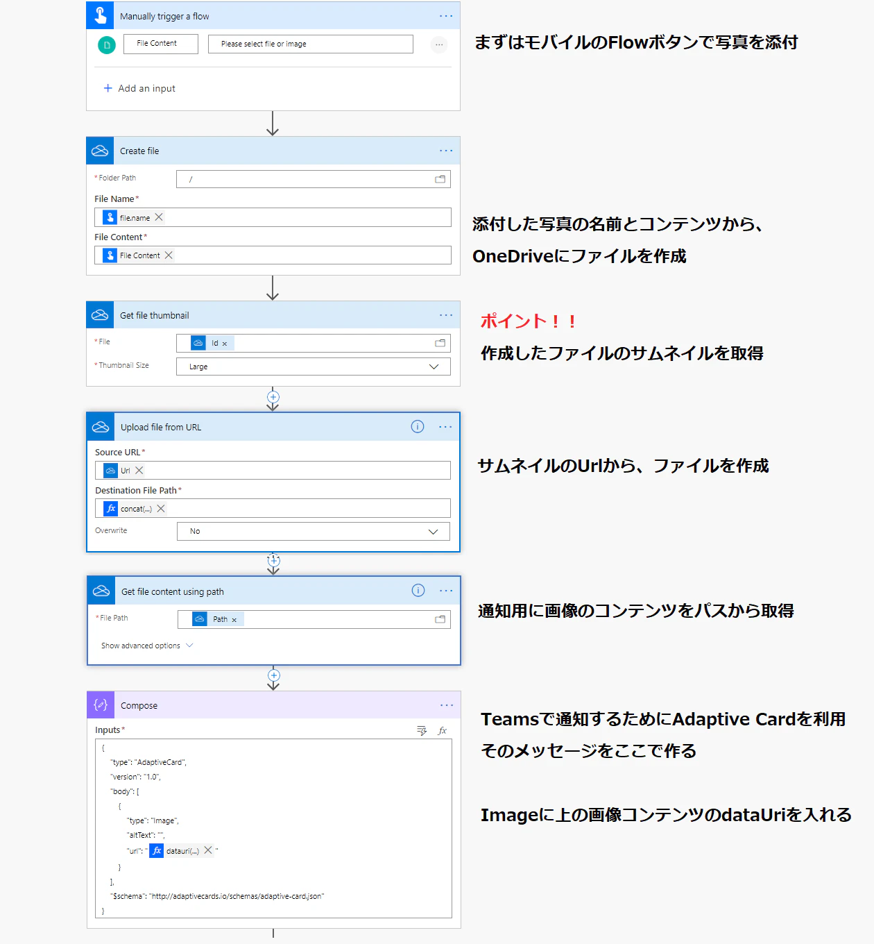The image size is (874, 944).
Task: Open the Compose step's ellipsis menu
Action: [447, 705]
